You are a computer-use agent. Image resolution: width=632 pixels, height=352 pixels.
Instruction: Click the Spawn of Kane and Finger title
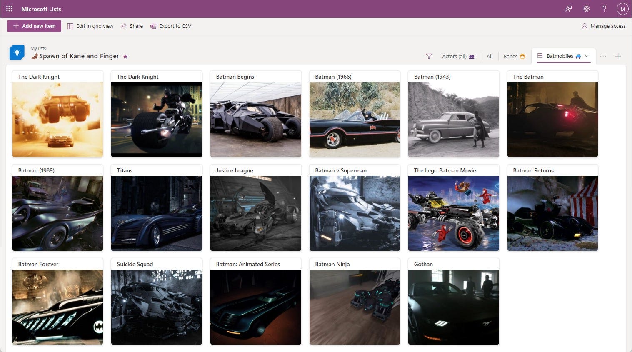pos(79,56)
